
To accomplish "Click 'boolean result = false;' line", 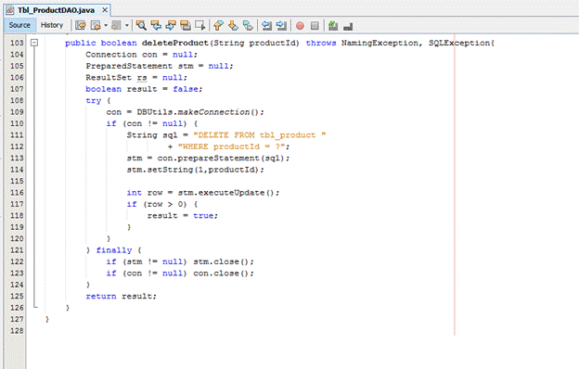I will click(x=144, y=89).
